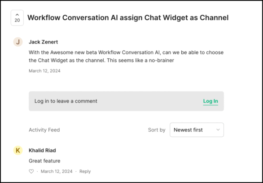This screenshot has height=183, width=263.
Task: Like Khalid Riad's comment with heart icon
Action: click(x=31, y=171)
